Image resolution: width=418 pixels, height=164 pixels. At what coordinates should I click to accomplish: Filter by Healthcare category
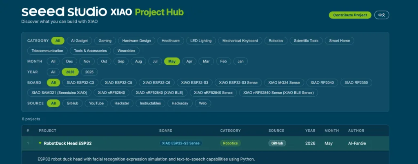coord(171,41)
